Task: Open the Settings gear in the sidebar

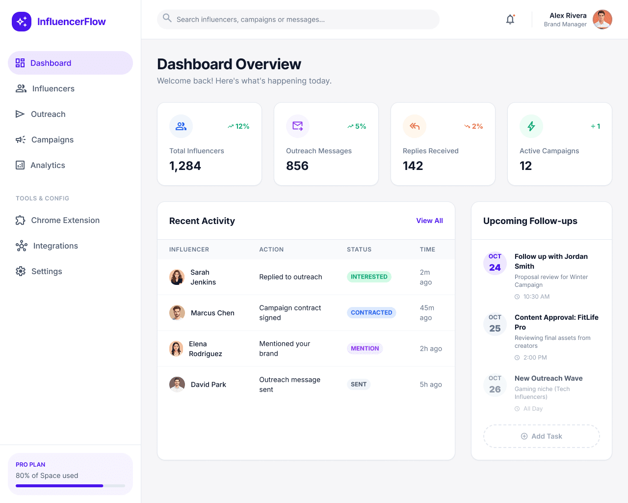Action: click(20, 271)
